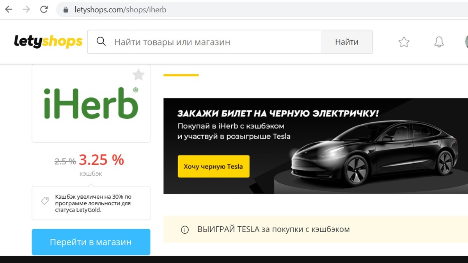Click the info icon beside "ВЫИГРАЙ TESLA"
Screen dimensions: 468x263
pyautogui.click(x=185, y=229)
